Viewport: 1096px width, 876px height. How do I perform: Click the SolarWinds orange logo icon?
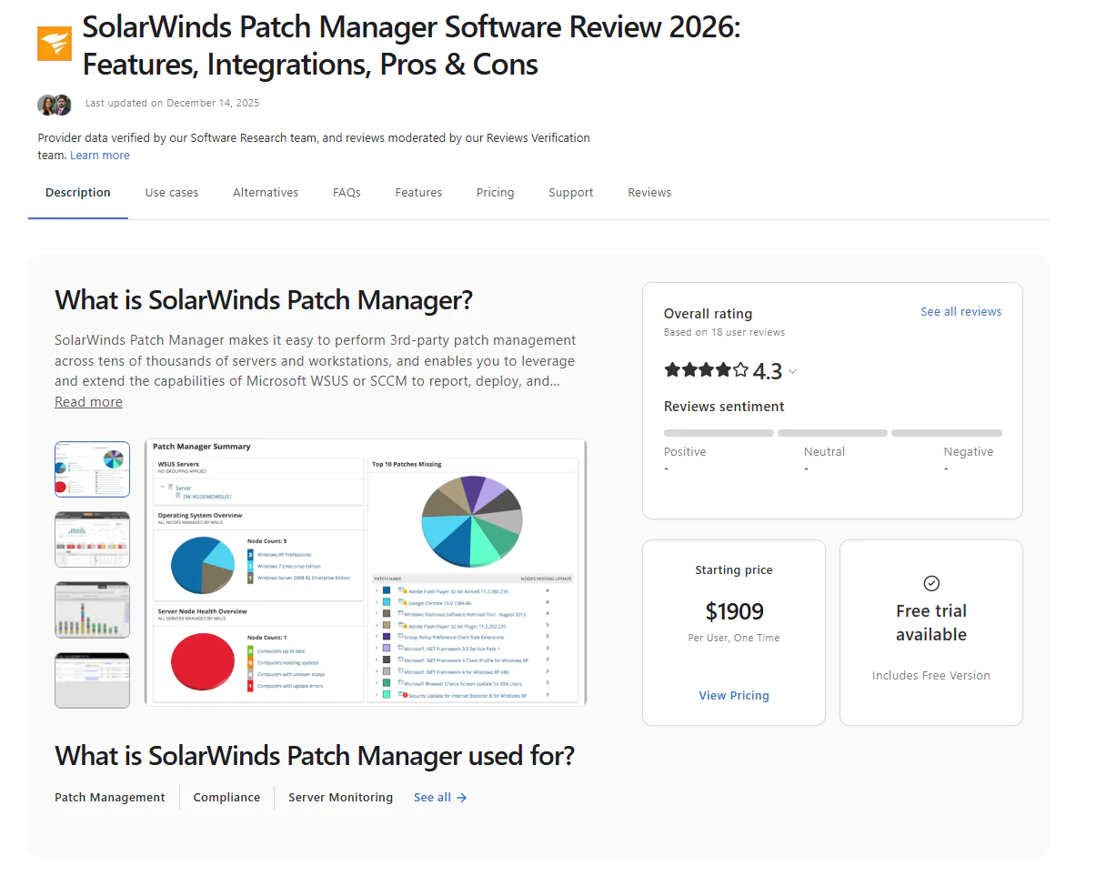point(55,44)
